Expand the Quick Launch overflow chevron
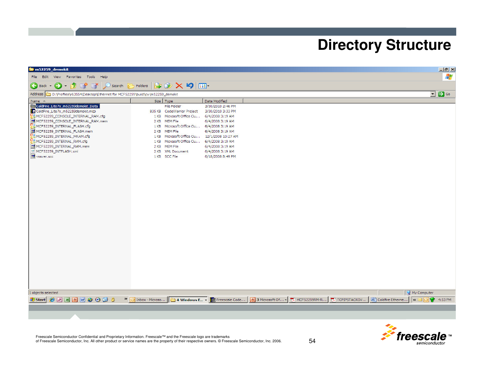Screen dimensions: 484x374 (x=126, y=299)
